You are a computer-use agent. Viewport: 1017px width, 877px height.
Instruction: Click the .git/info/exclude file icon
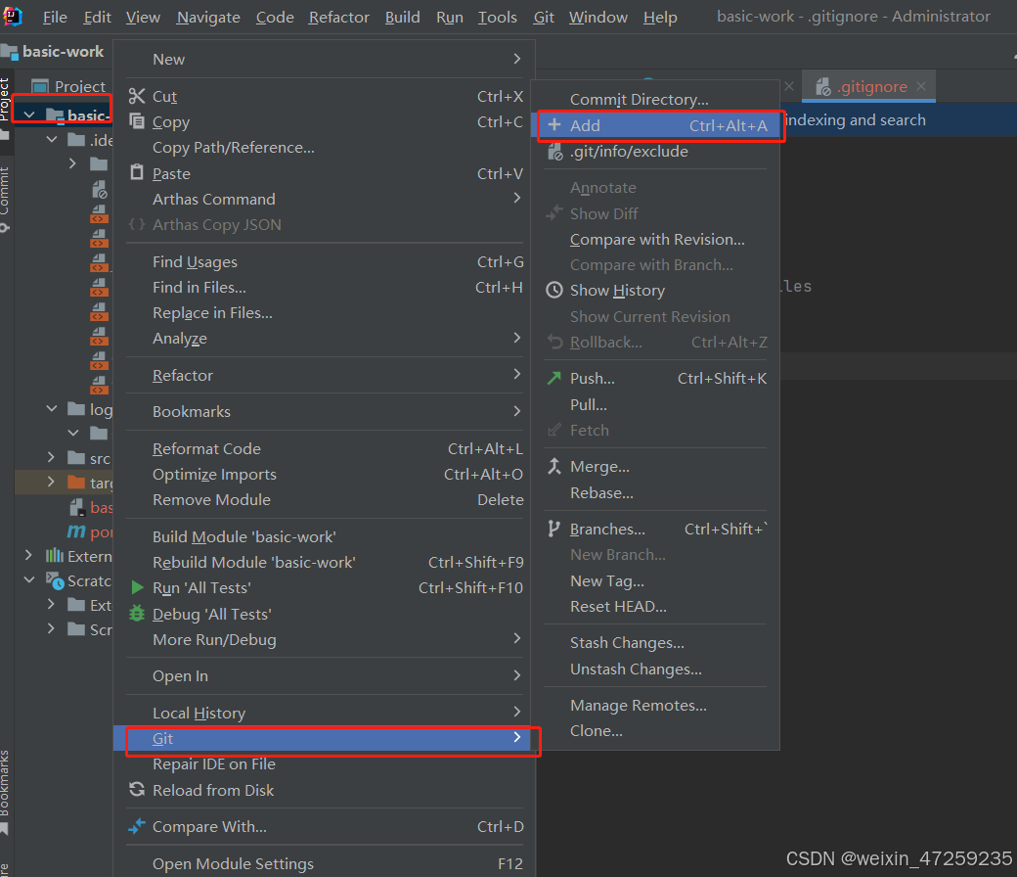[x=555, y=152]
